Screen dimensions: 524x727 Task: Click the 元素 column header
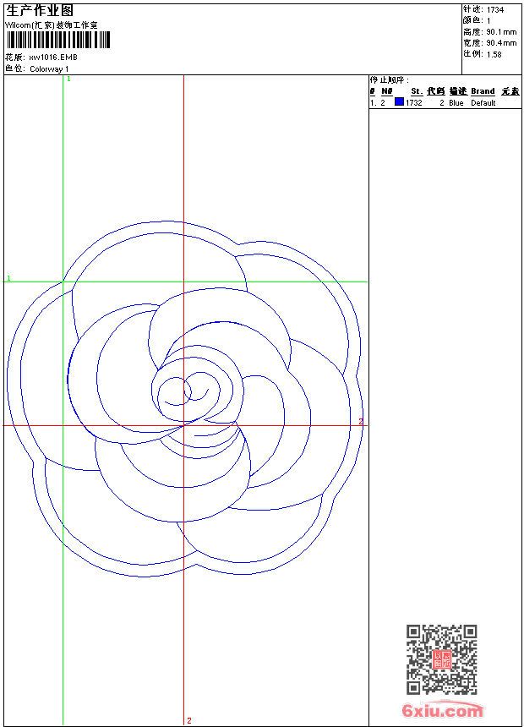[x=510, y=91]
